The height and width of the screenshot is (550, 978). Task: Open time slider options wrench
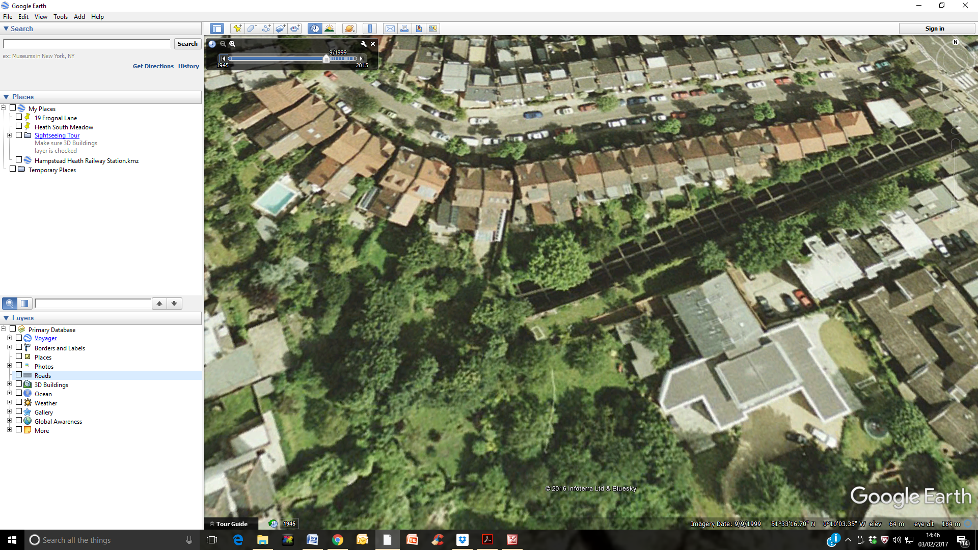pyautogui.click(x=364, y=44)
